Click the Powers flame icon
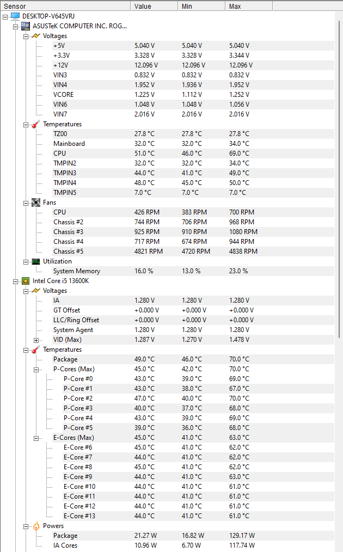 (36, 526)
